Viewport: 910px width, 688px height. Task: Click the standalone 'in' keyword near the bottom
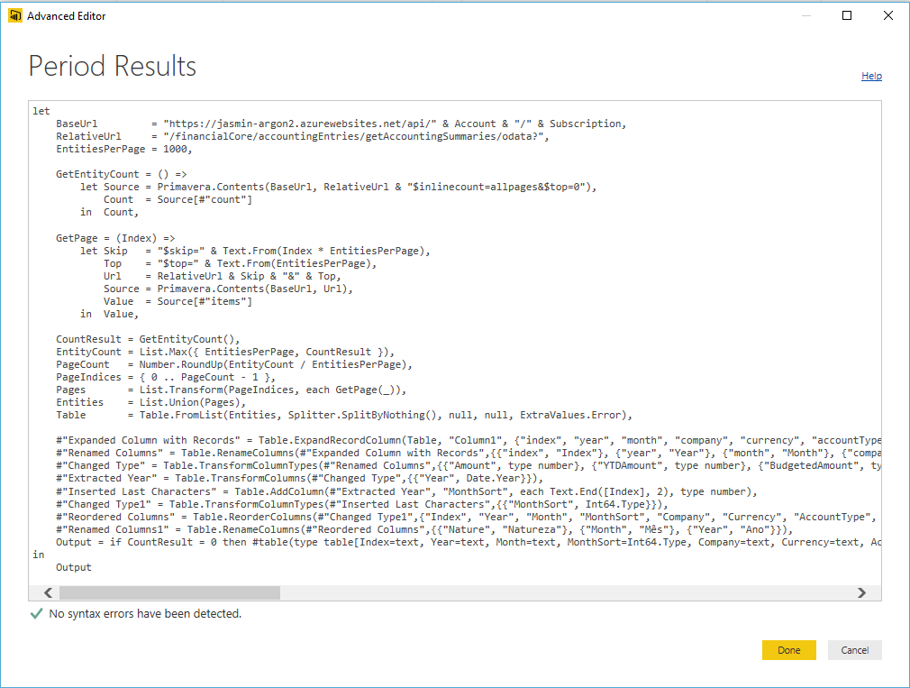click(39, 555)
